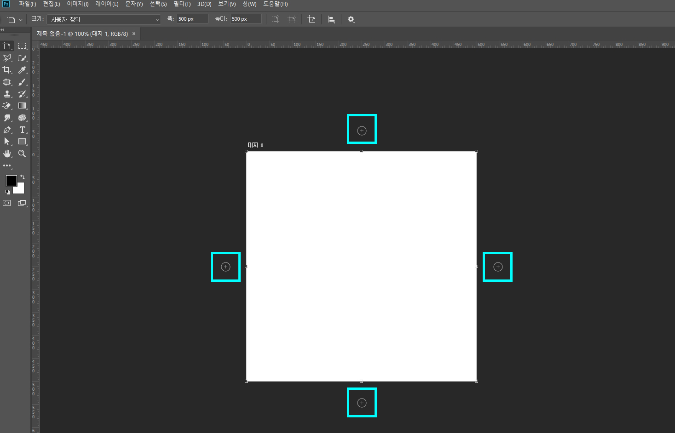Change screen mode from toolbar bottom
The width and height of the screenshot is (675, 433).
22,203
